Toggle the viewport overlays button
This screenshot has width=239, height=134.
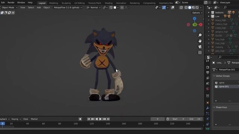click(173, 7)
